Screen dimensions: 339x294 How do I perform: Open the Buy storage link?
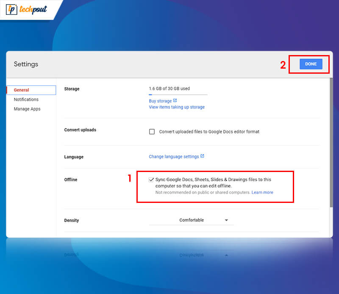coord(160,101)
